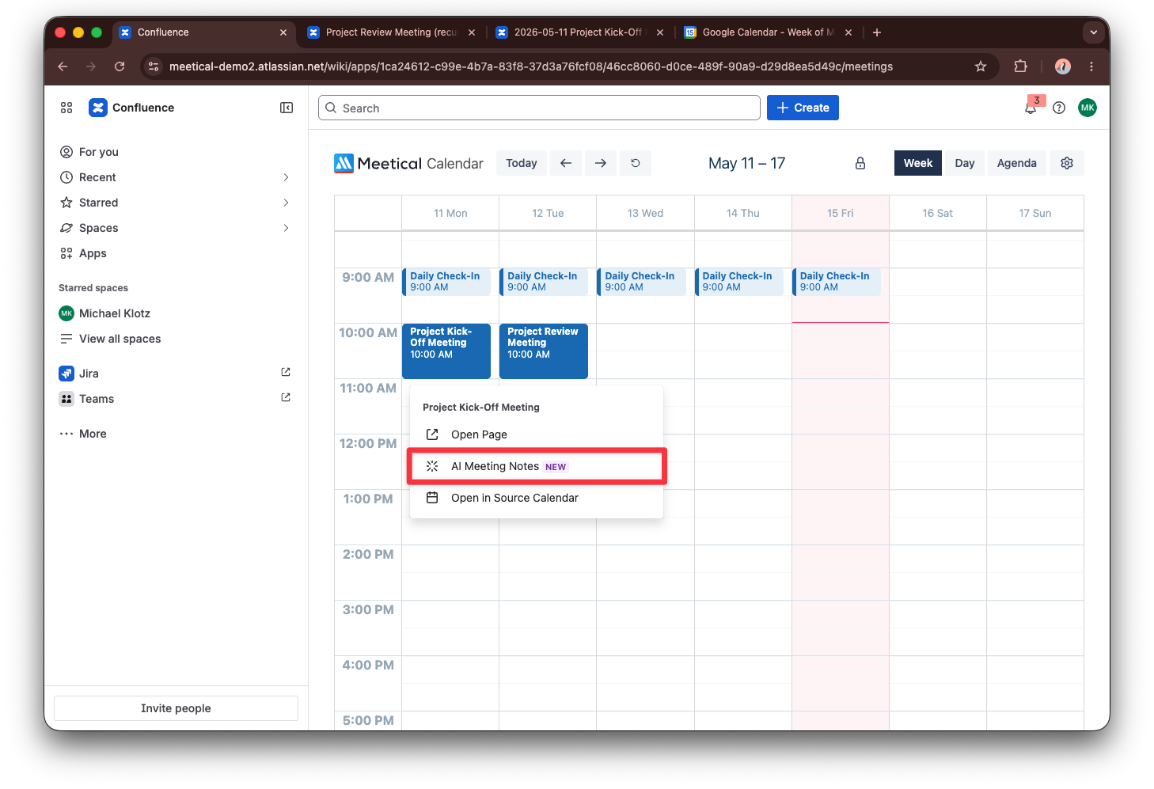Click the 17 Sun column header
1154x789 pixels.
(1035, 213)
